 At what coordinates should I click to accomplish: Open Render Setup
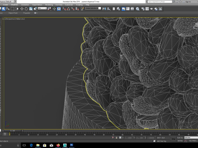(143, 9)
